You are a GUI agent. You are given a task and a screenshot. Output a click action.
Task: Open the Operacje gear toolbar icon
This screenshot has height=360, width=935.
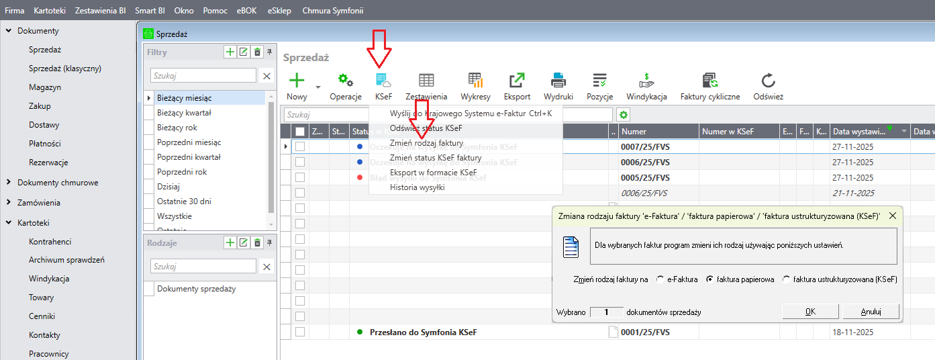point(346,81)
